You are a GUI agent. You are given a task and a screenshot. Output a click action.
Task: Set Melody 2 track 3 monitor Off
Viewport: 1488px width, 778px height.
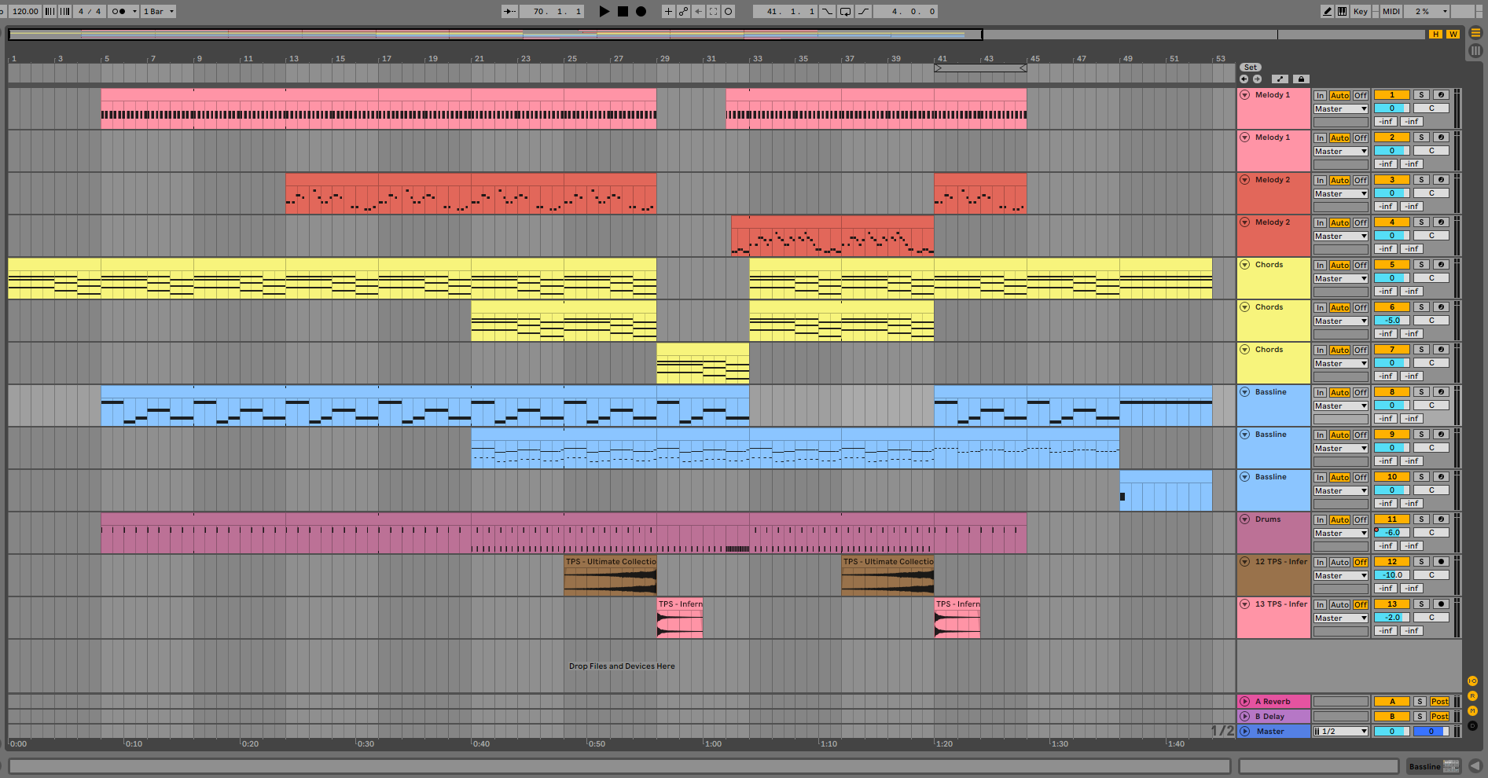point(1361,180)
